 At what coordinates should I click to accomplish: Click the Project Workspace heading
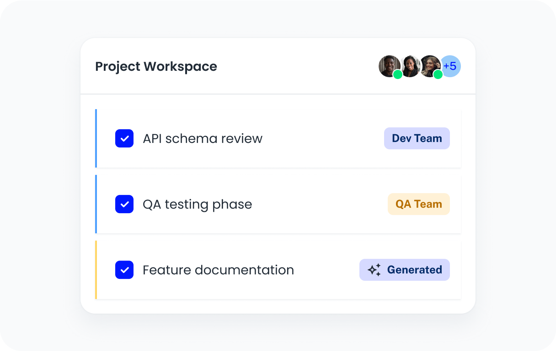point(156,66)
